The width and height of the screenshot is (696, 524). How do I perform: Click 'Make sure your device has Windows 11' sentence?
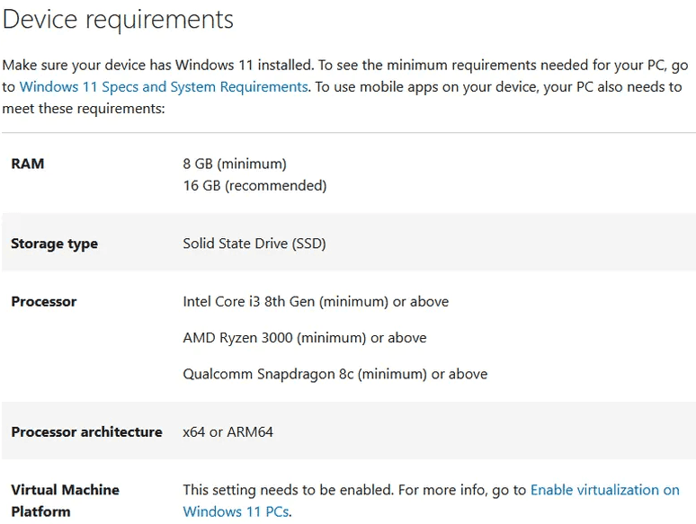[158, 66]
